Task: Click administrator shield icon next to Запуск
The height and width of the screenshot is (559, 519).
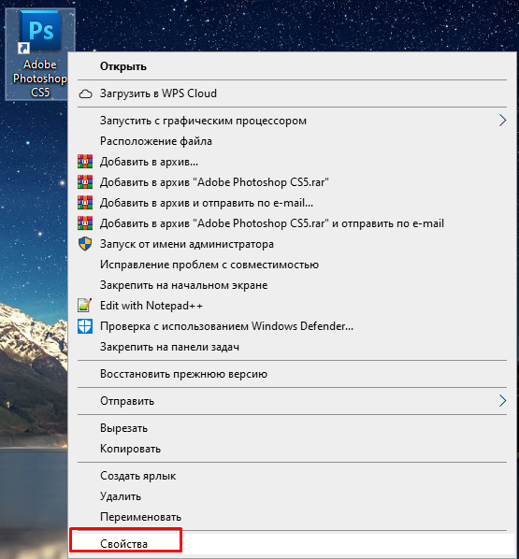Action: (85, 244)
